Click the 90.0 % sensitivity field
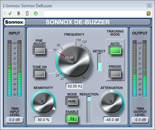 pyautogui.click(x=43, y=120)
